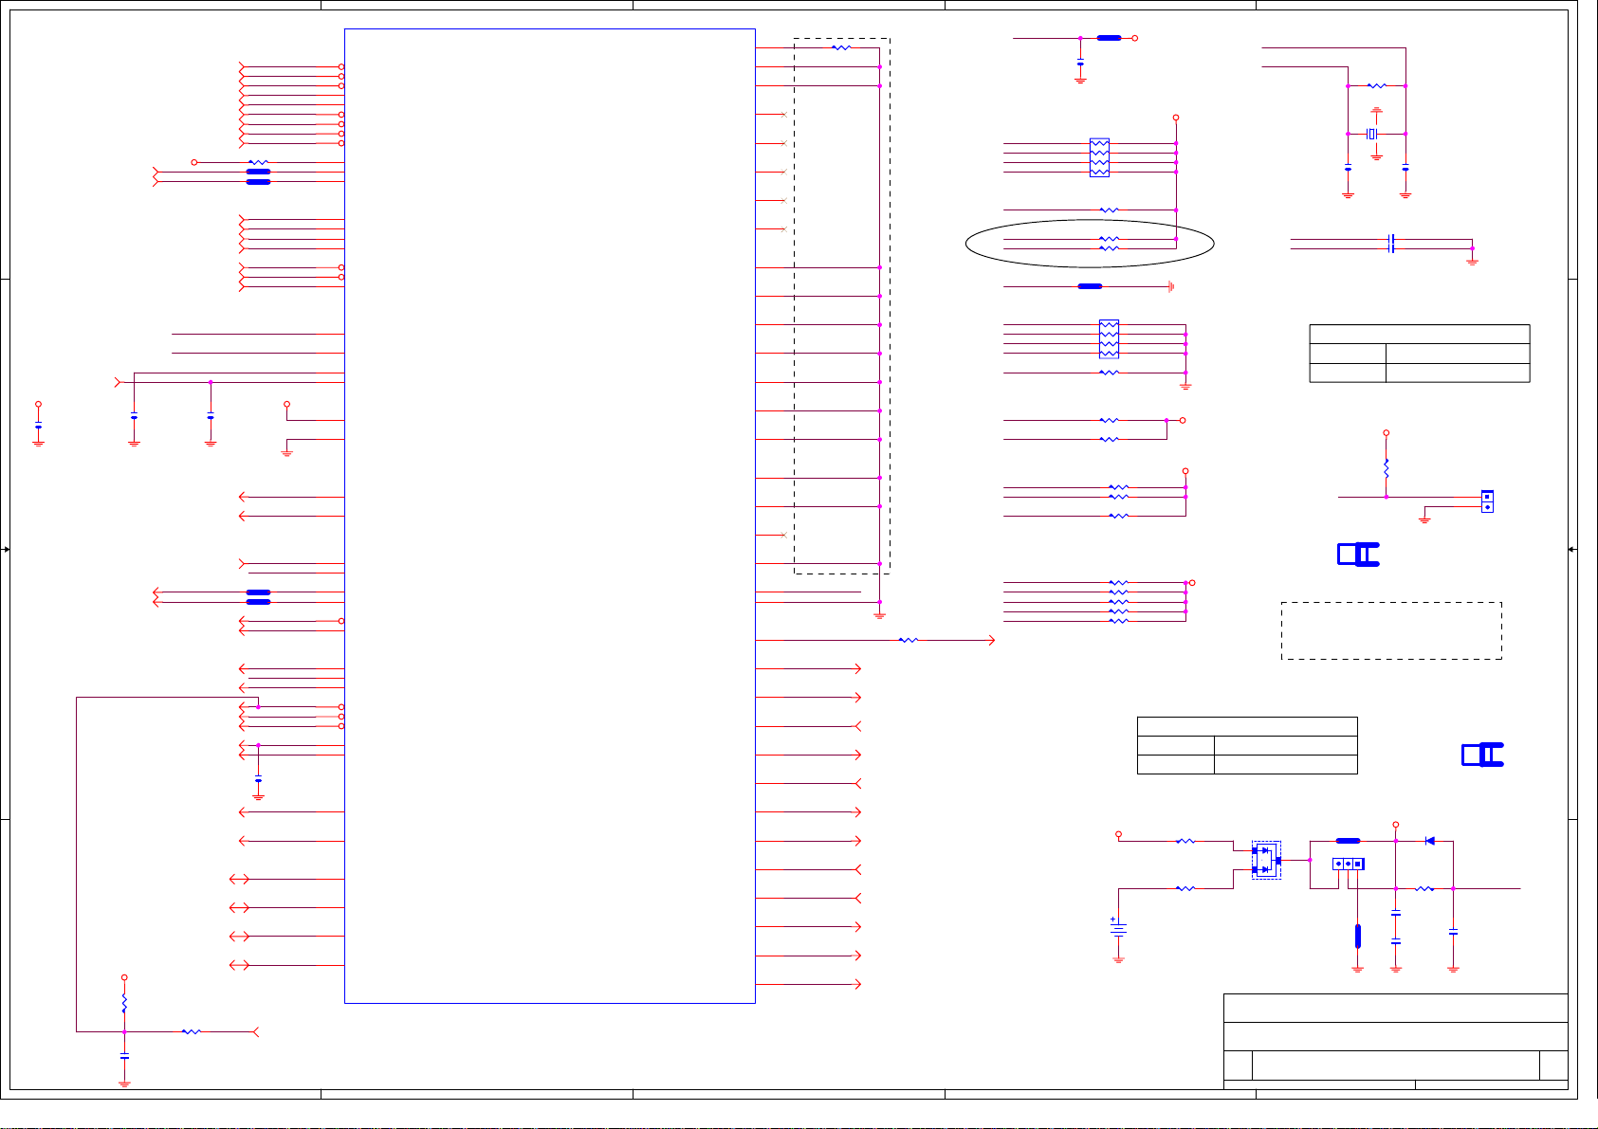
Task: Select the crystal oscillator symbol
Action: click(x=1371, y=134)
